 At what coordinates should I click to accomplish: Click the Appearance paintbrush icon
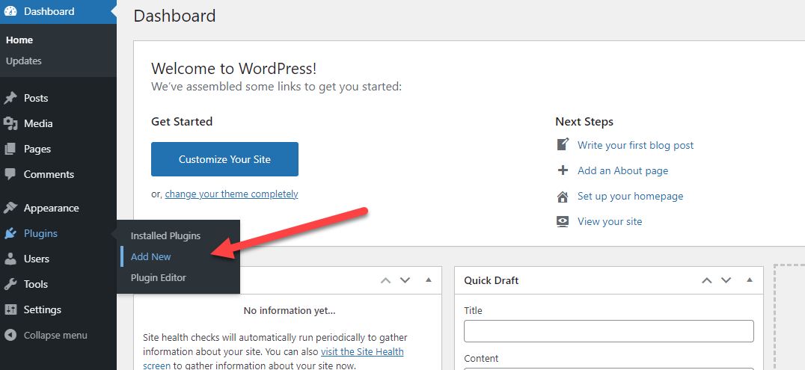point(10,208)
